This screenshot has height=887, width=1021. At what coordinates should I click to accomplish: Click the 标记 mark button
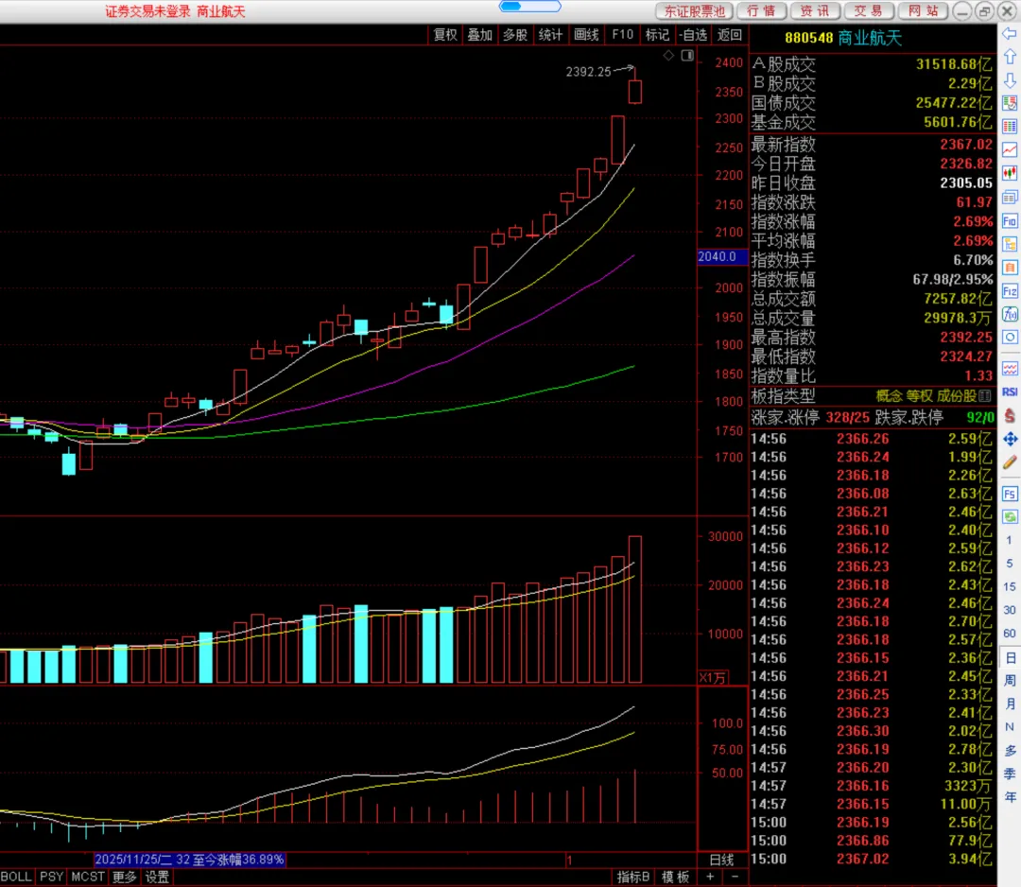point(657,35)
